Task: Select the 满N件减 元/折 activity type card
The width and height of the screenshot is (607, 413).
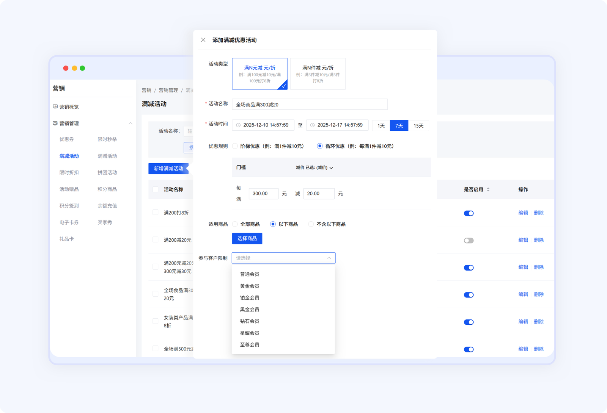Action: pyautogui.click(x=318, y=74)
